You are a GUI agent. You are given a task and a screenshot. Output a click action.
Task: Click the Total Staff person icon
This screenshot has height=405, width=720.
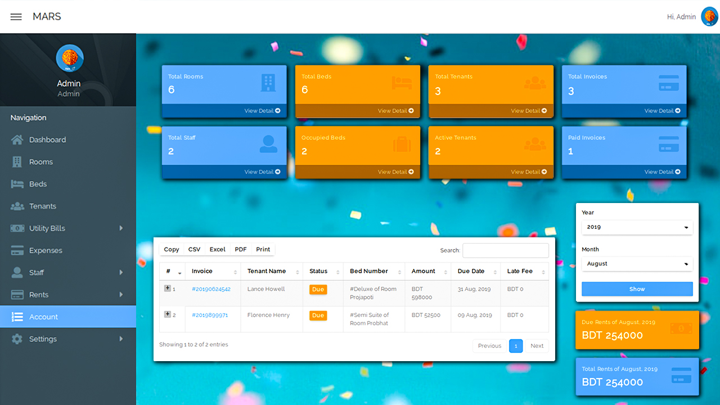point(268,144)
